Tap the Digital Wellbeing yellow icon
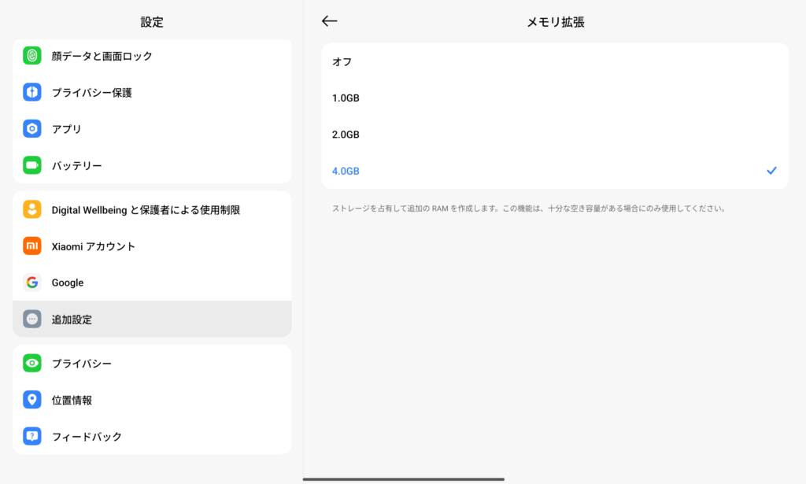 [x=32, y=209]
